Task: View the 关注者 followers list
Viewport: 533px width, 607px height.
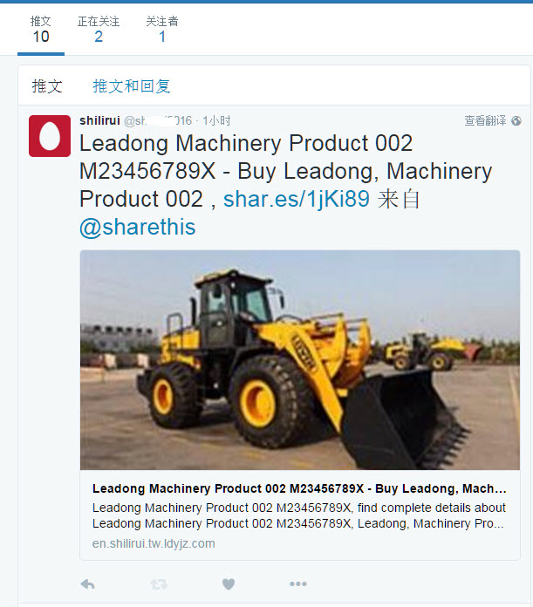Action: (162, 31)
